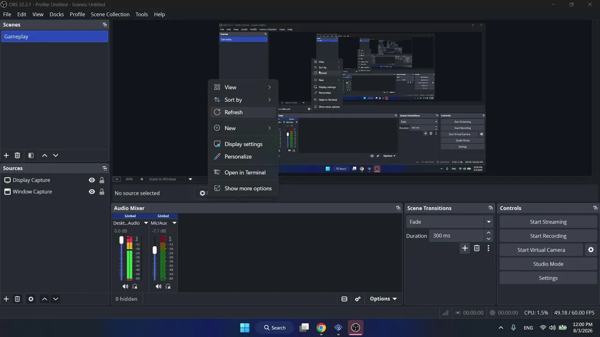Choose Refresh from the context menu

243,112
